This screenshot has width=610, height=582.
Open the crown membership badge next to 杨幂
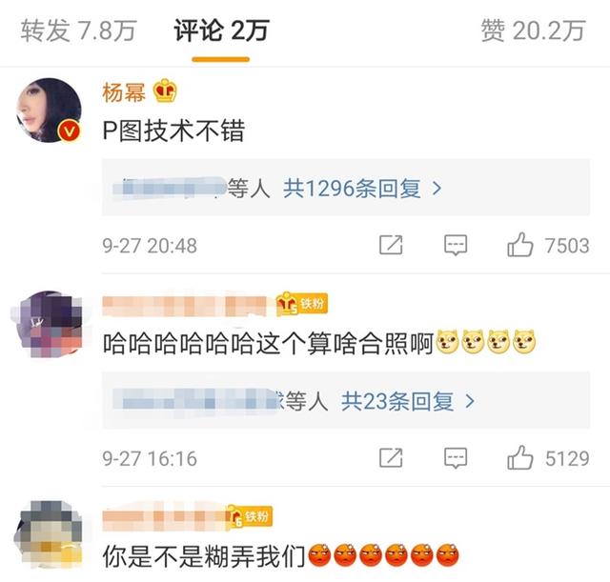pos(165,91)
